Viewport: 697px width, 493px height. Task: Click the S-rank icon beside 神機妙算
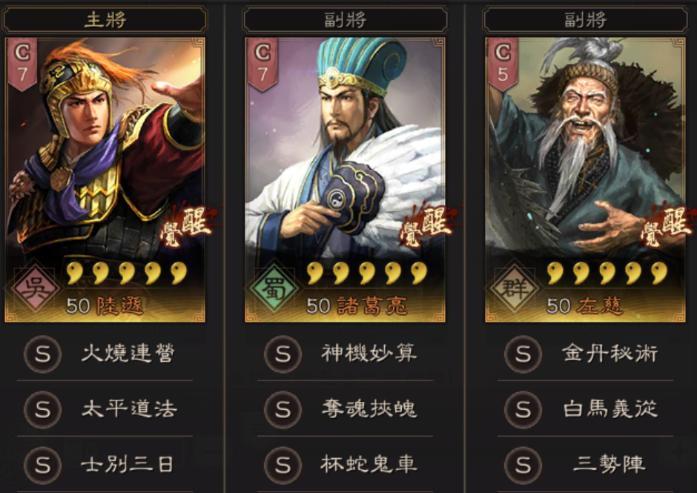pyautogui.click(x=283, y=354)
